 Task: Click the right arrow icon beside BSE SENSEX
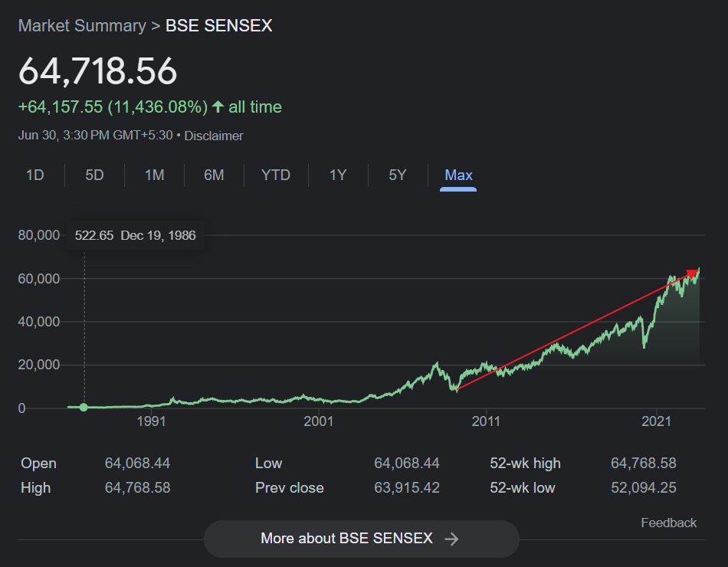pyautogui.click(x=451, y=539)
